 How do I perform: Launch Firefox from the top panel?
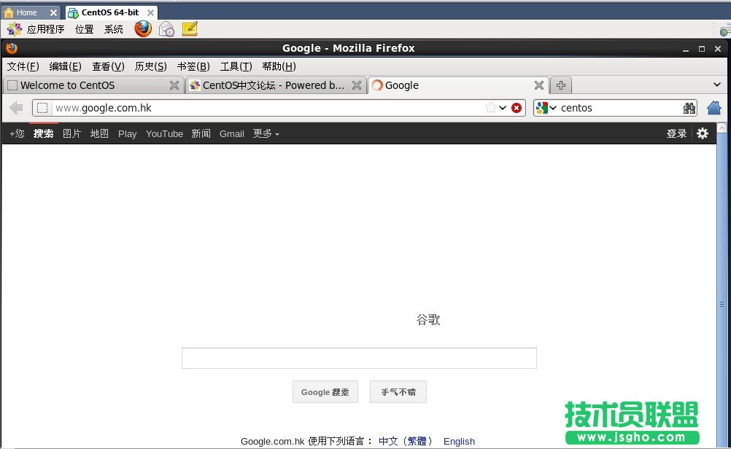coord(142,28)
